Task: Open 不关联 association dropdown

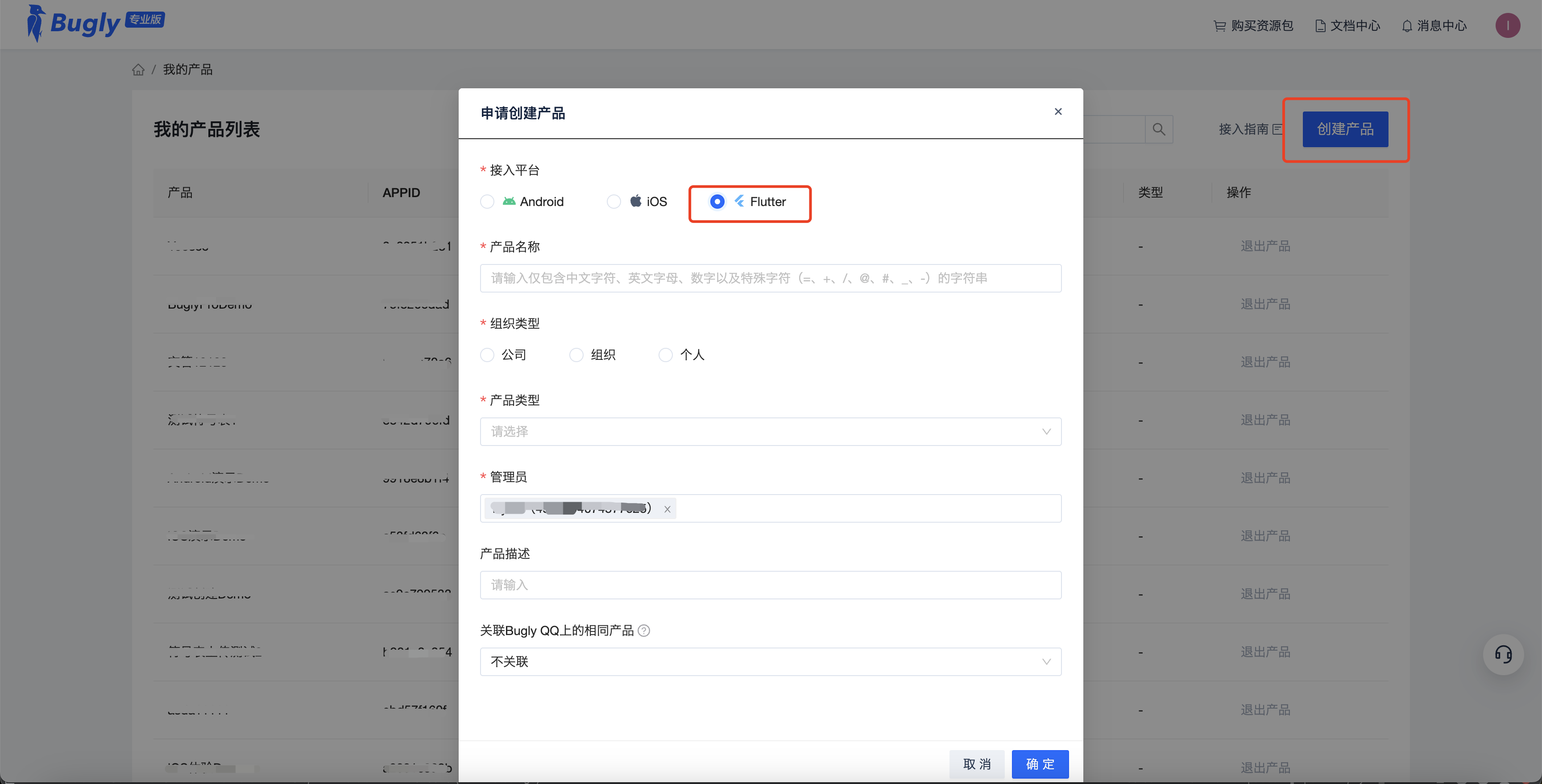Action: pos(771,662)
